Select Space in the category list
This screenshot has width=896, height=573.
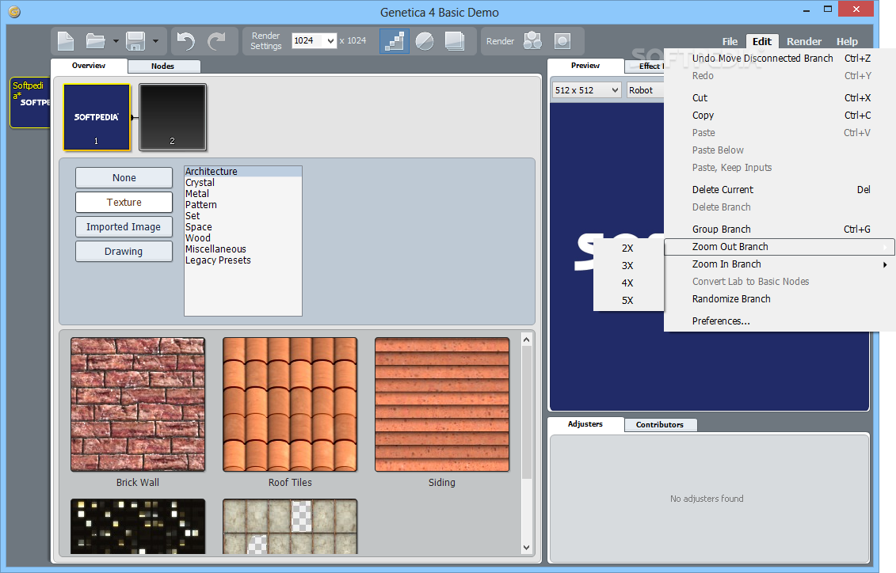tap(243, 227)
